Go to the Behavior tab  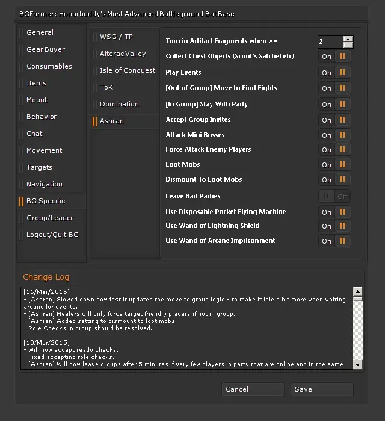click(x=52, y=117)
